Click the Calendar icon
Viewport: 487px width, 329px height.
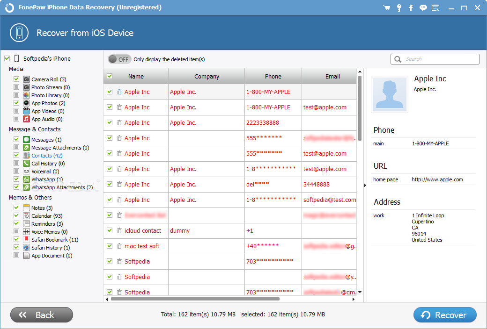(x=26, y=215)
